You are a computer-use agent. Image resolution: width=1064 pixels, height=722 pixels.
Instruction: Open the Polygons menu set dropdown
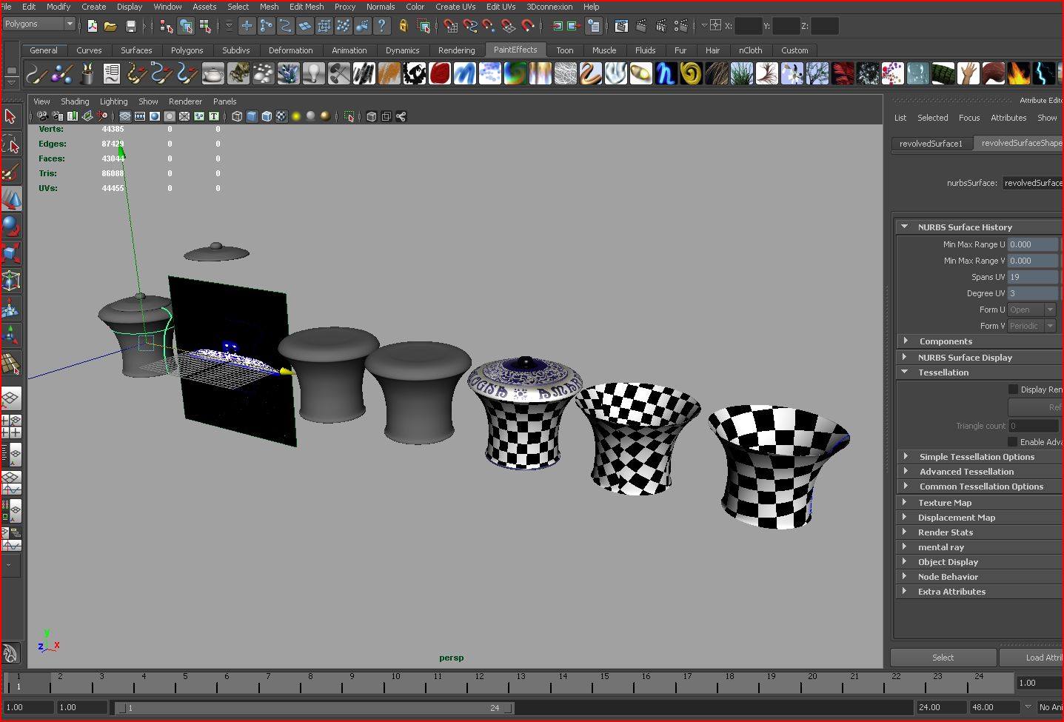tap(70, 24)
